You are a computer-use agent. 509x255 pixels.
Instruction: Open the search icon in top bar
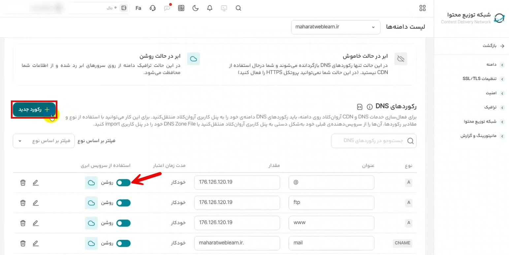(239, 8)
